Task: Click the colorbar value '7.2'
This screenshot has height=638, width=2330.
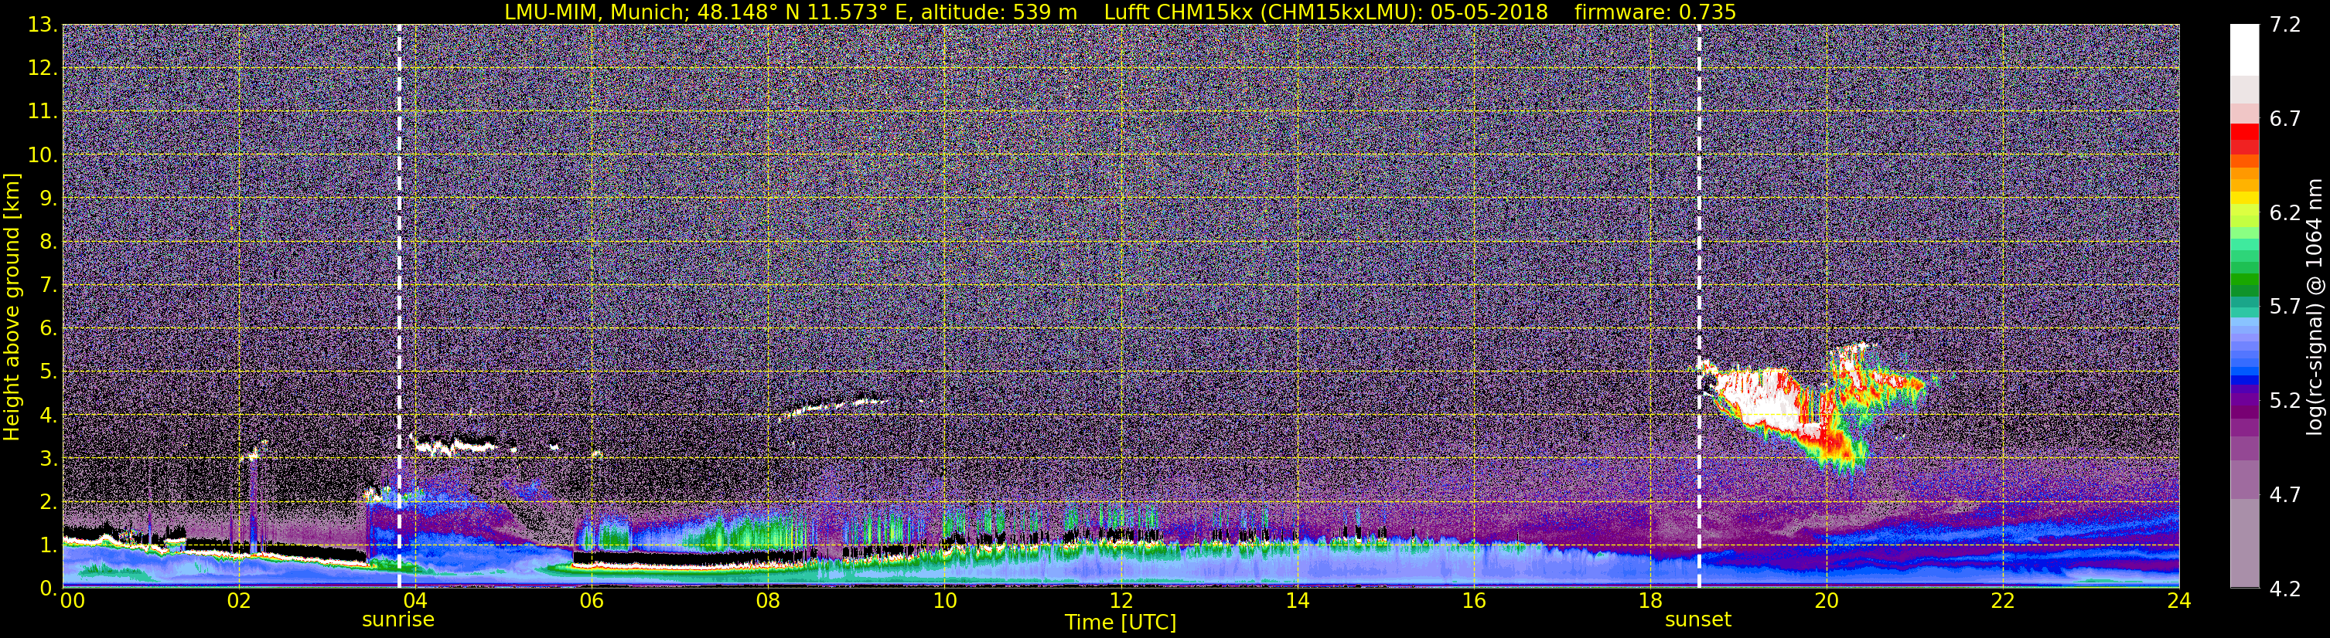Action: (x=2286, y=25)
